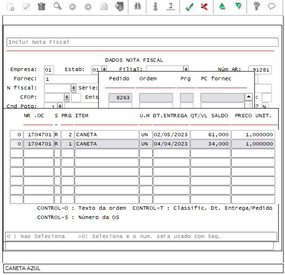Click the trash delete icon

(42, 6)
